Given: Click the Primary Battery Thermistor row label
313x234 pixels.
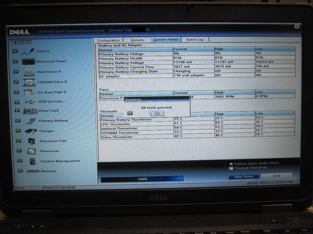Looking at the screenshot, I should click(x=126, y=120).
